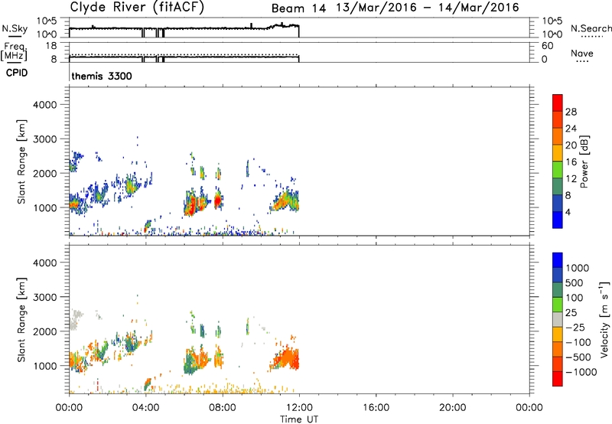Click the "-25" label on Velocity colorbar
612x424 pixels.
click(575, 328)
